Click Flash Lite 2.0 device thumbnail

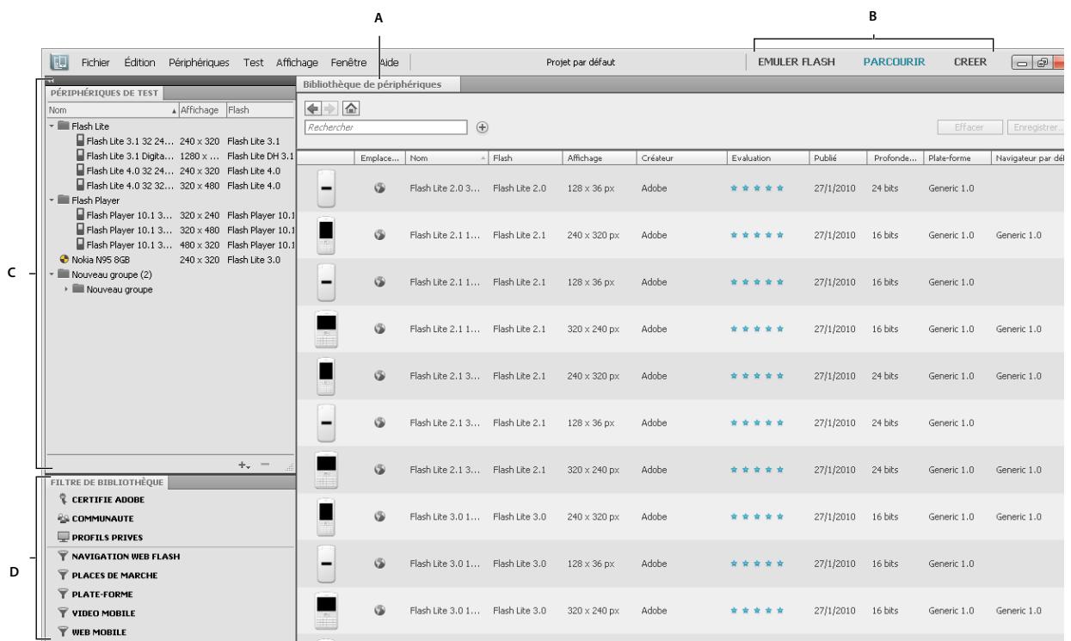tap(327, 187)
